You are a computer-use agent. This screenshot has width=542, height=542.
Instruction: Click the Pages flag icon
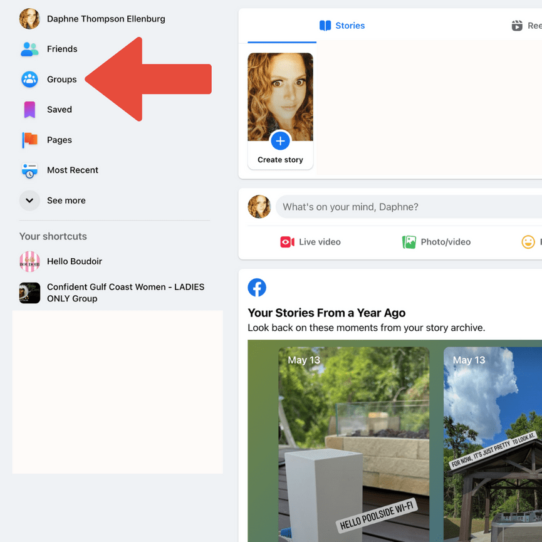pos(29,140)
